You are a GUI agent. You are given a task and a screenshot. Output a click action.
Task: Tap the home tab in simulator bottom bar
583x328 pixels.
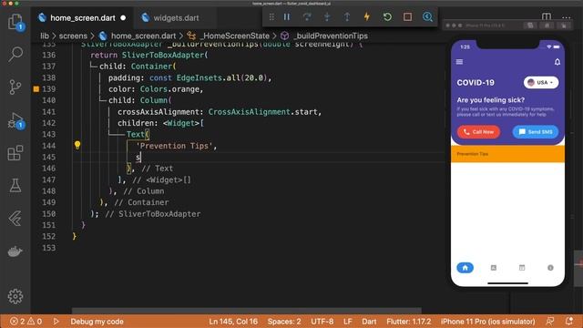coord(465,268)
